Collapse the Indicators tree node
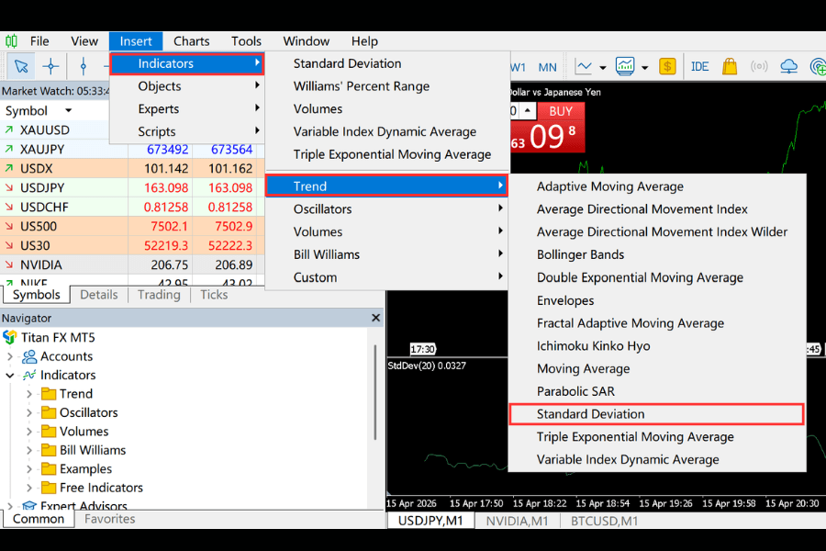The height and width of the screenshot is (551, 826). point(9,376)
